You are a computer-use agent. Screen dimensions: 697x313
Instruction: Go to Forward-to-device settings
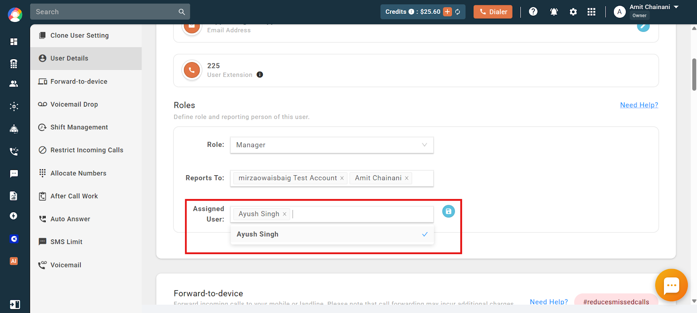pyautogui.click(x=86, y=81)
